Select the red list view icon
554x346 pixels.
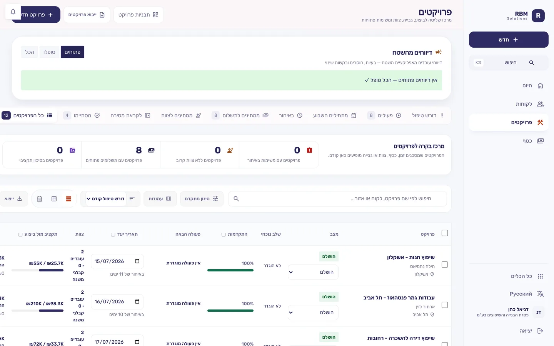(x=69, y=199)
